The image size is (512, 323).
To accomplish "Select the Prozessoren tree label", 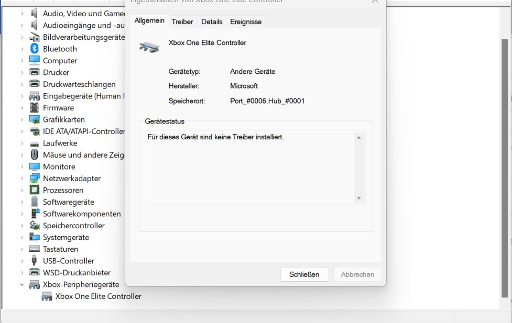I will (63, 190).
